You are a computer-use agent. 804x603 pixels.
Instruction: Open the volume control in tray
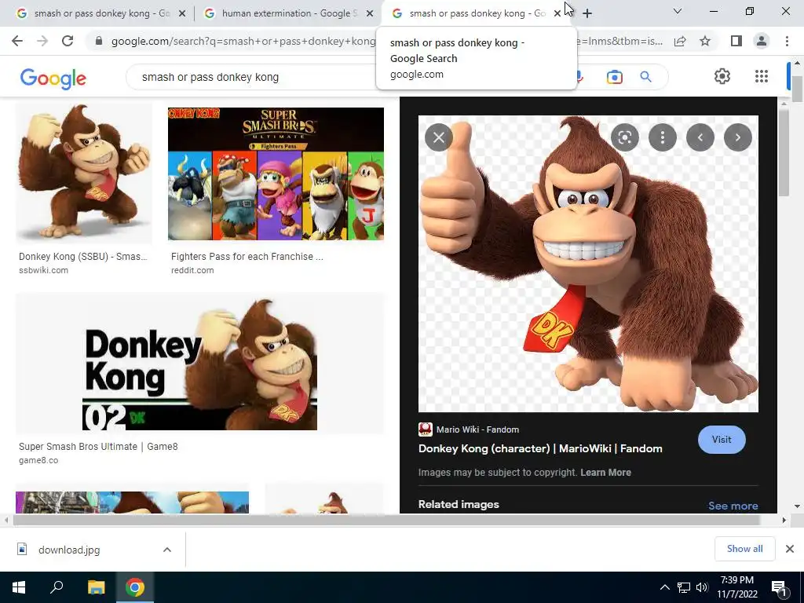click(703, 587)
